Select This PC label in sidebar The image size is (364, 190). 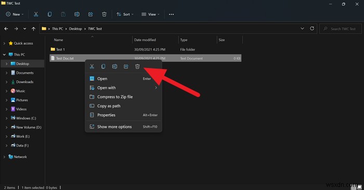(19, 55)
